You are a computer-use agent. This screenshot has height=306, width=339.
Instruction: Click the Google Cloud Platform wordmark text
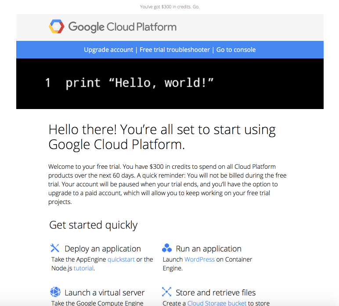122,27
